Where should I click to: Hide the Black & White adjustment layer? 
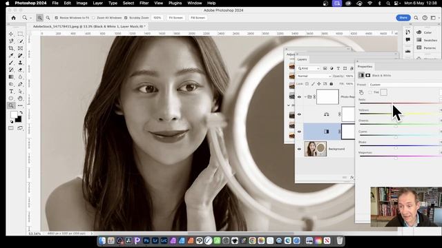pos(299,132)
